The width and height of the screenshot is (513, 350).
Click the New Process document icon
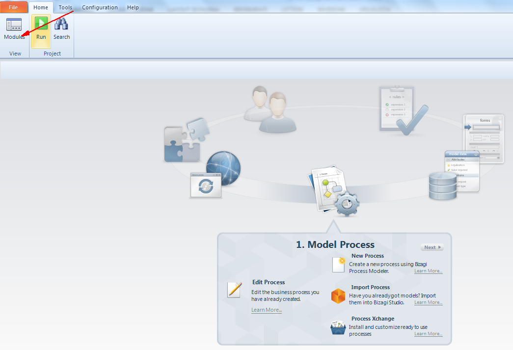(339, 265)
